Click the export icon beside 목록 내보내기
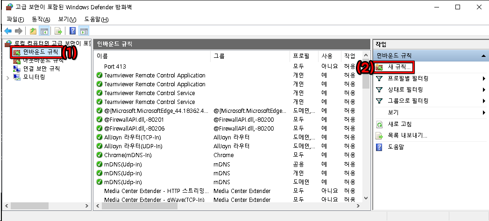The image size is (489, 221). pyautogui.click(x=379, y=136)
